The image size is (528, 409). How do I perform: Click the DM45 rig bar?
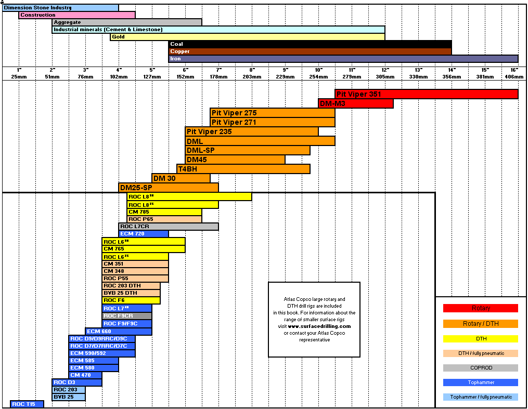235,160
